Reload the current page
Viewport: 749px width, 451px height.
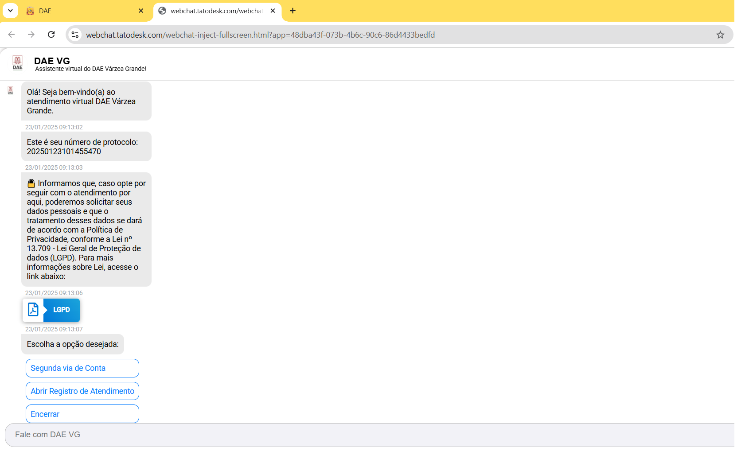point(51,35)
